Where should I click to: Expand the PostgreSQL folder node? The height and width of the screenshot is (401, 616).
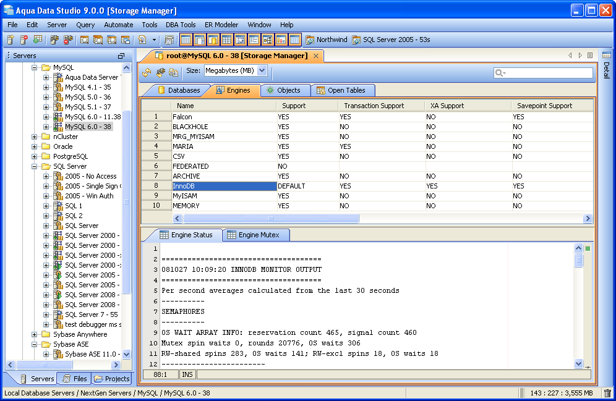tap(35, 156)
